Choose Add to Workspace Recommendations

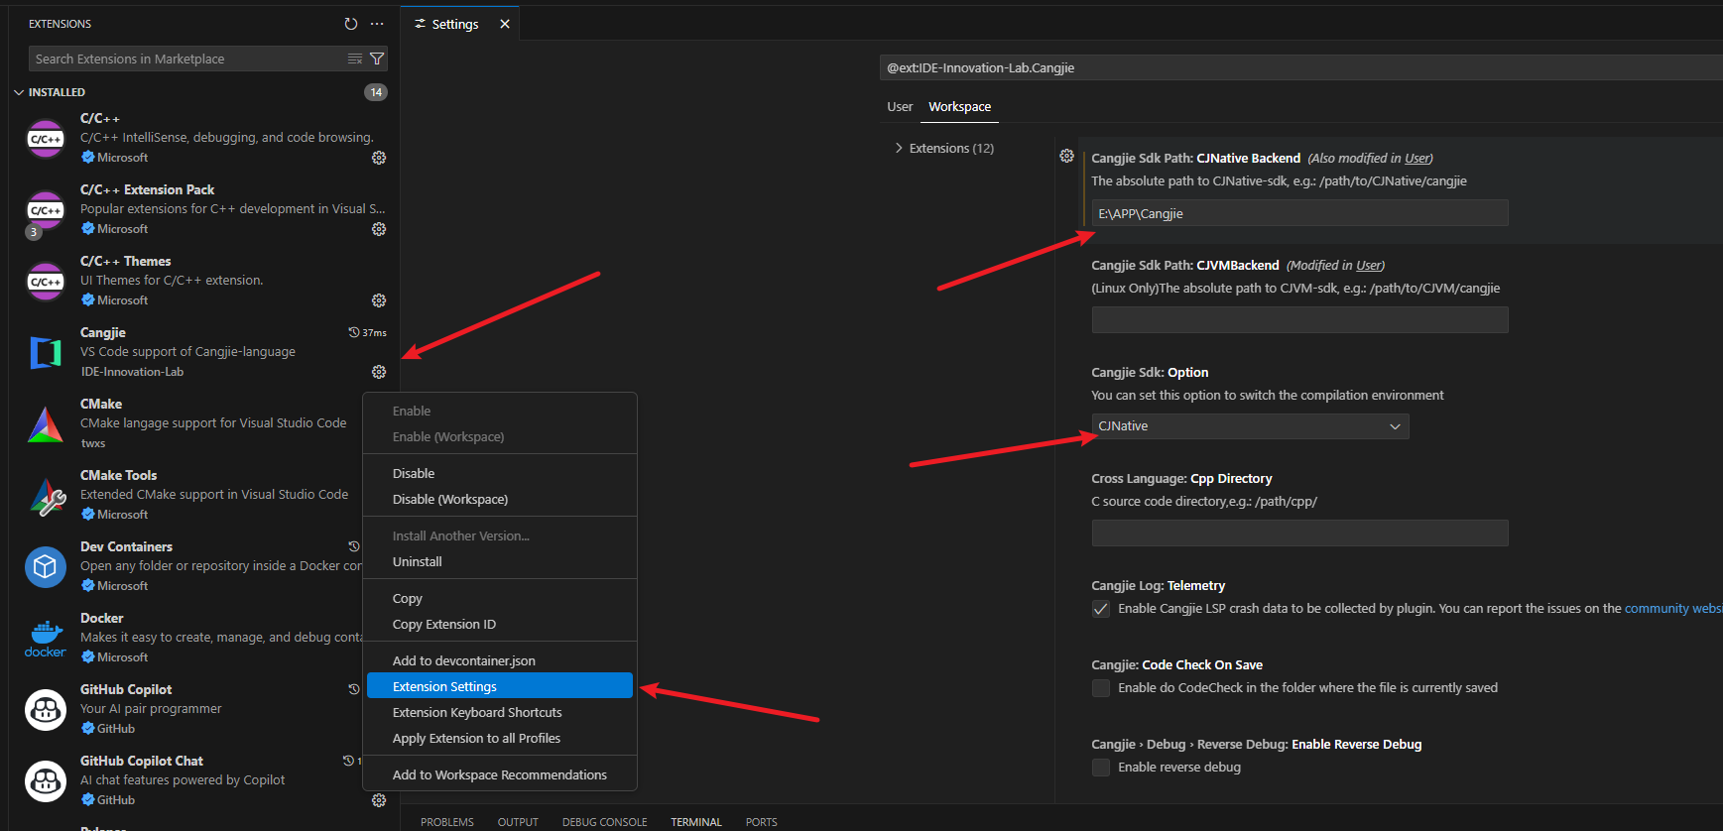[x=500, y=774]
